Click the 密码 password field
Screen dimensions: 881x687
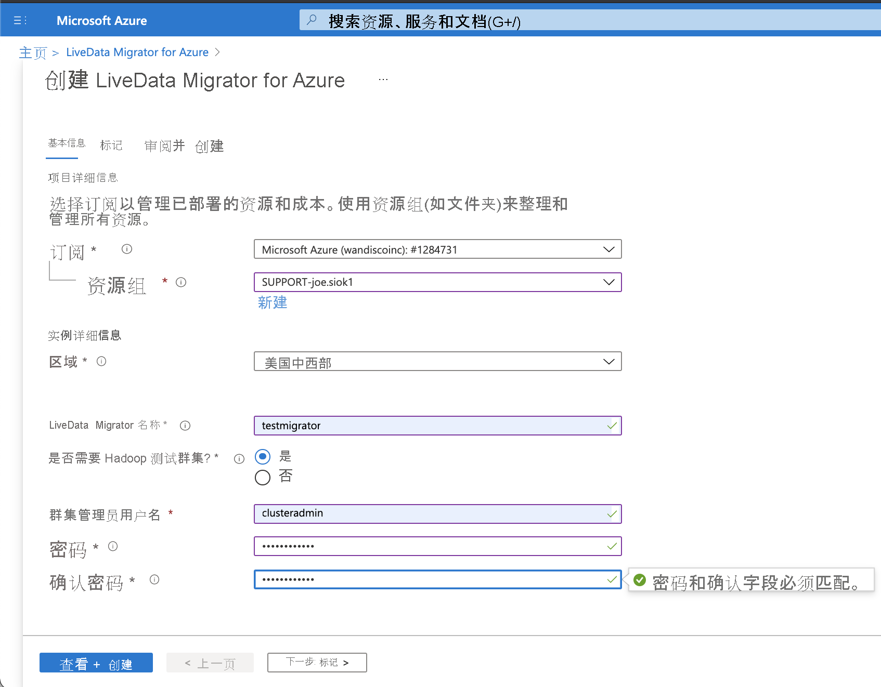438,546
